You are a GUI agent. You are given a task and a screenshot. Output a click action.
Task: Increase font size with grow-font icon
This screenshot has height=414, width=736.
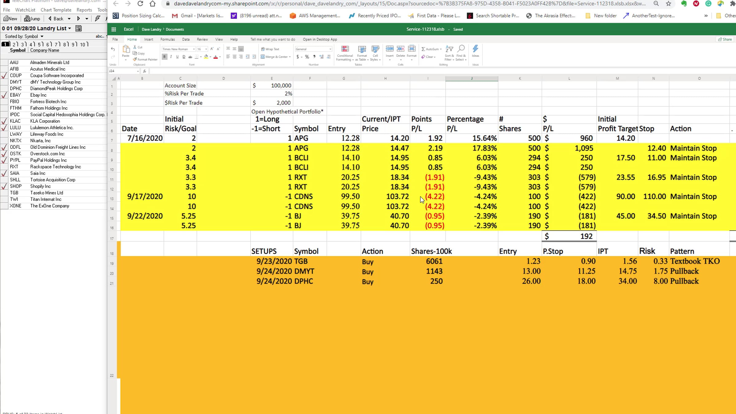pos(212,49)
